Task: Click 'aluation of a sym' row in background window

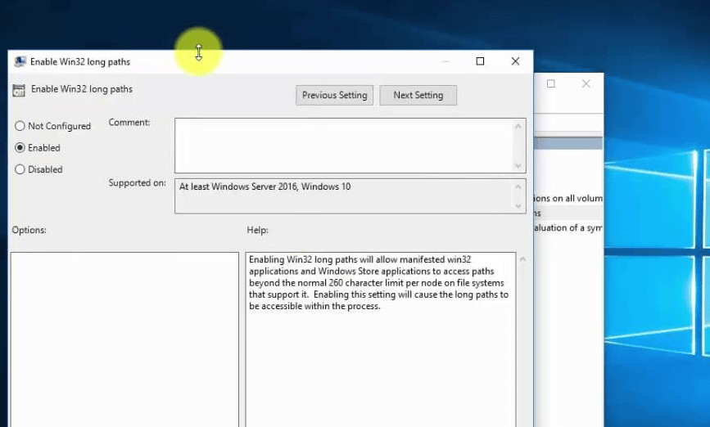Action: [568, 228]
